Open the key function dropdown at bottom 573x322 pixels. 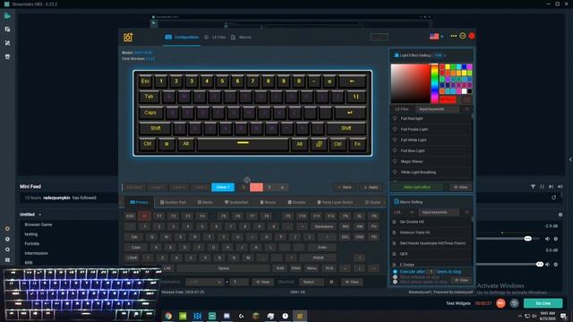[204, 282]
